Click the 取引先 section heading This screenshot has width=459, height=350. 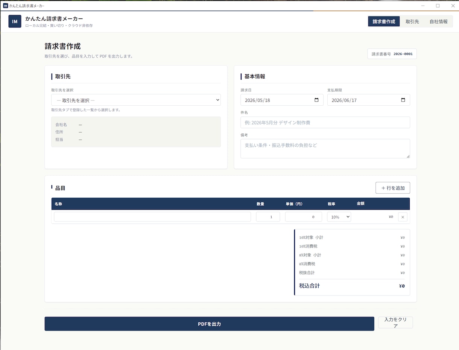(x=63, y=76)
